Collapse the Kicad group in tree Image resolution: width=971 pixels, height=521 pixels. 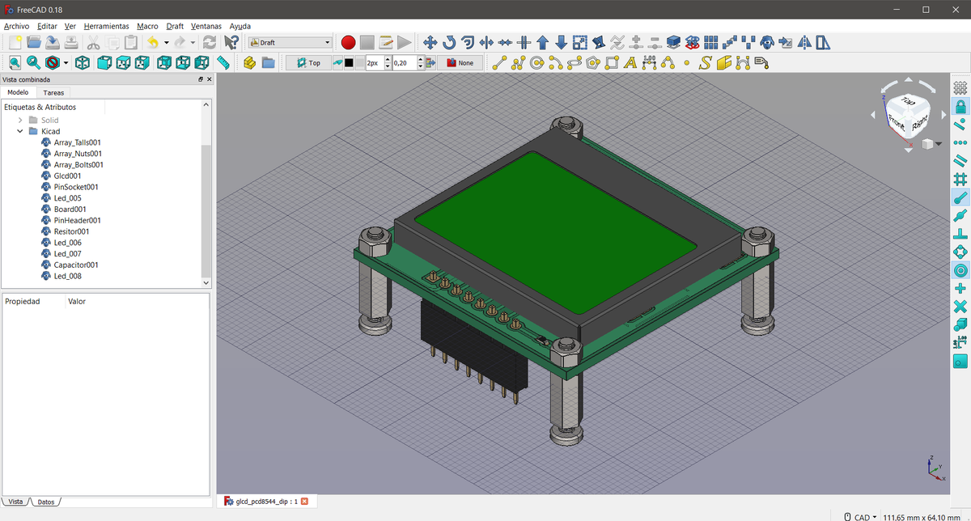(x=20, y=131)
